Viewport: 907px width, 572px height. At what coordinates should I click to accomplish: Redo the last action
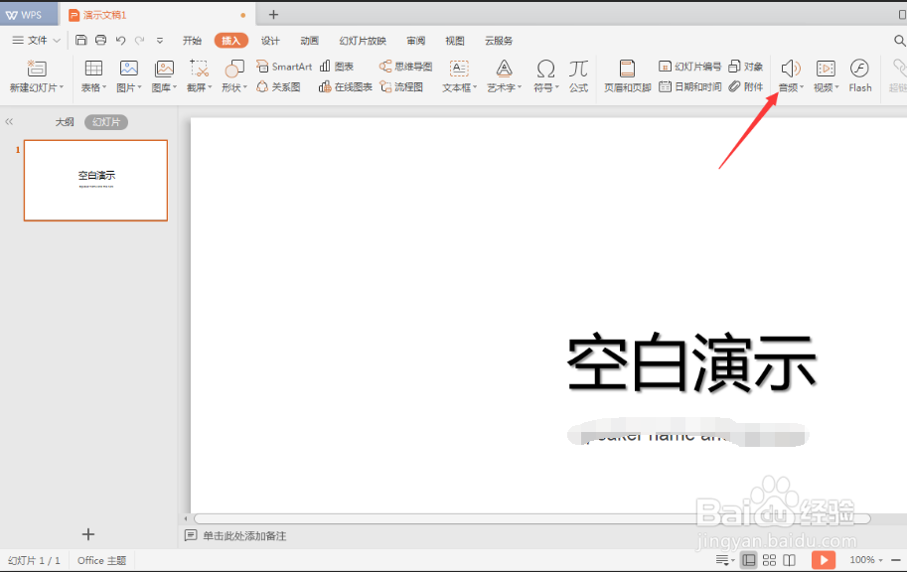coord(139,40)
